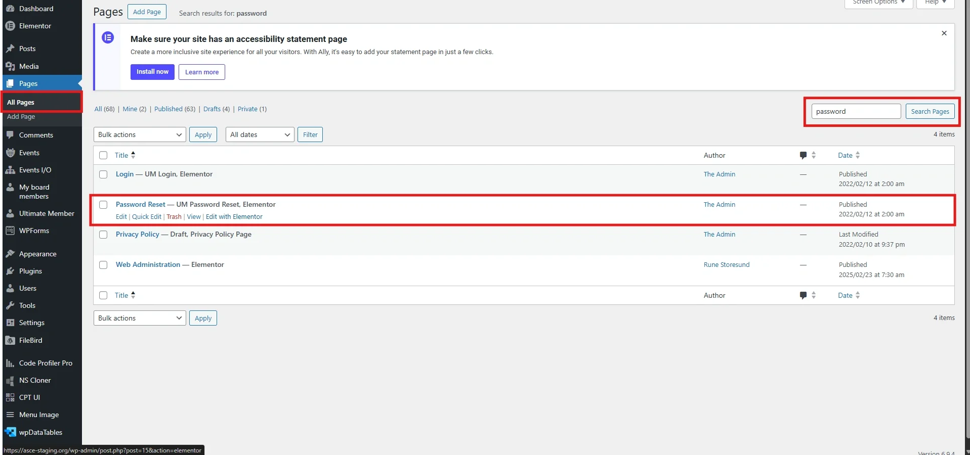Expand the Help panel
This screenshot has height=455, width=970.
[x=935, y=3]
